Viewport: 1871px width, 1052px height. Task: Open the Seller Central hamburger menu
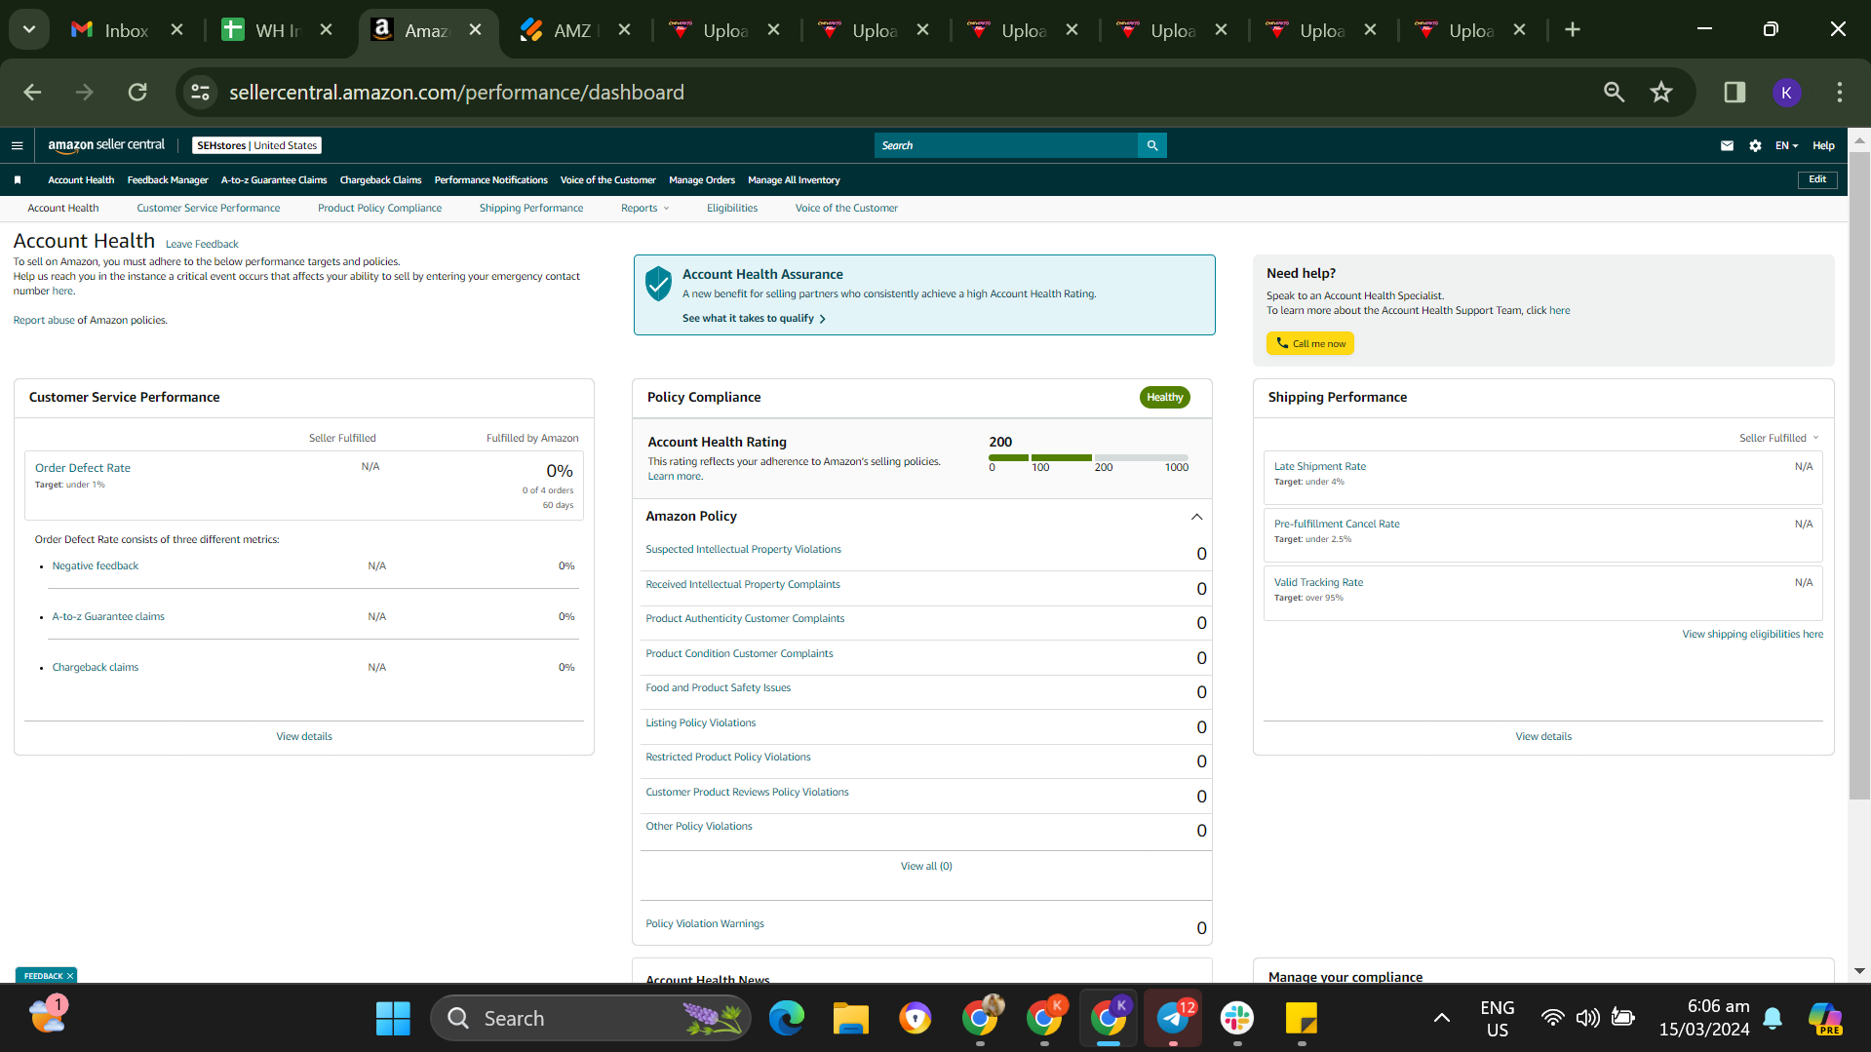point(17,145)
